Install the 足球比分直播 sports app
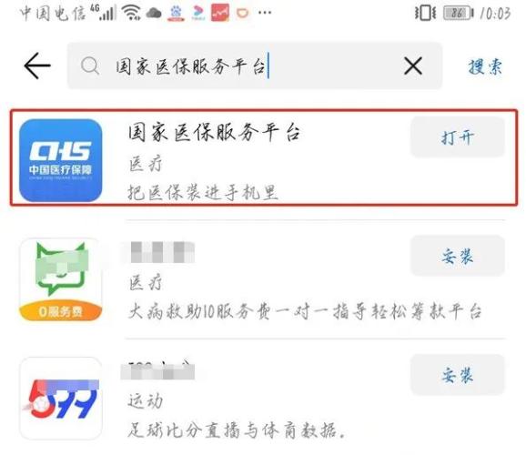This screenshot has height=455, width=526. point(458,375)
